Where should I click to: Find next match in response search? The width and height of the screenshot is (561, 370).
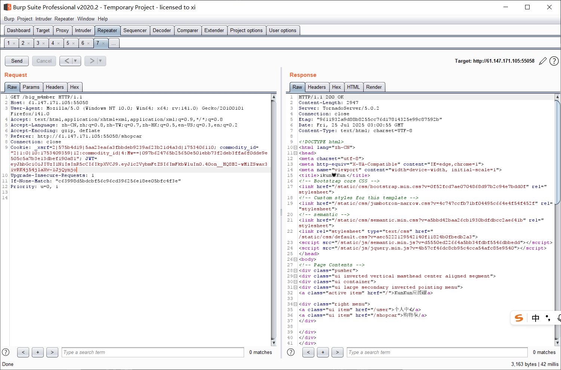click(x=337, y=352)
